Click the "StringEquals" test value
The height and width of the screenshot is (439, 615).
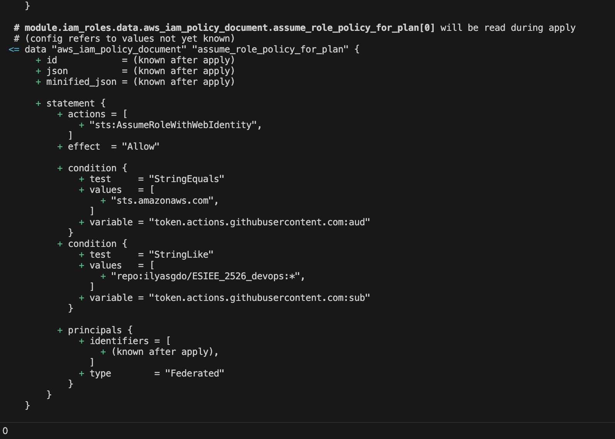[186, 179]
